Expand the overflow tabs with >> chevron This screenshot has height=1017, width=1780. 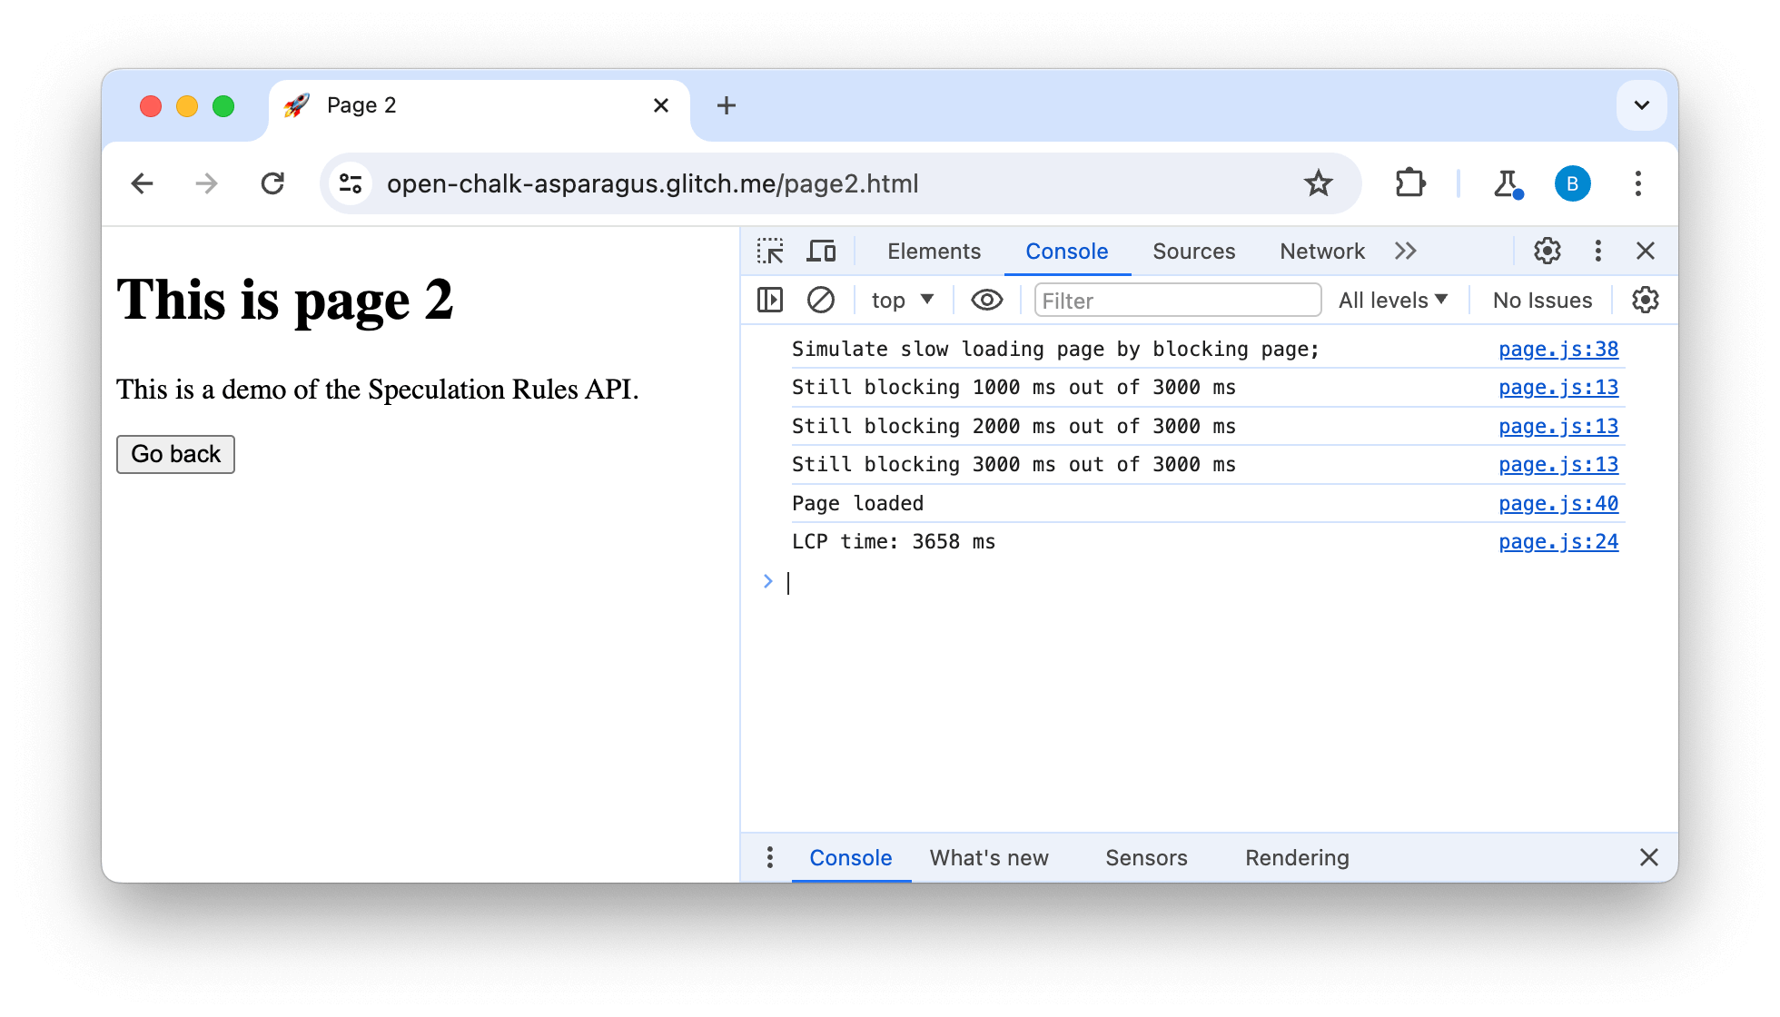(x=1405, y=250)
